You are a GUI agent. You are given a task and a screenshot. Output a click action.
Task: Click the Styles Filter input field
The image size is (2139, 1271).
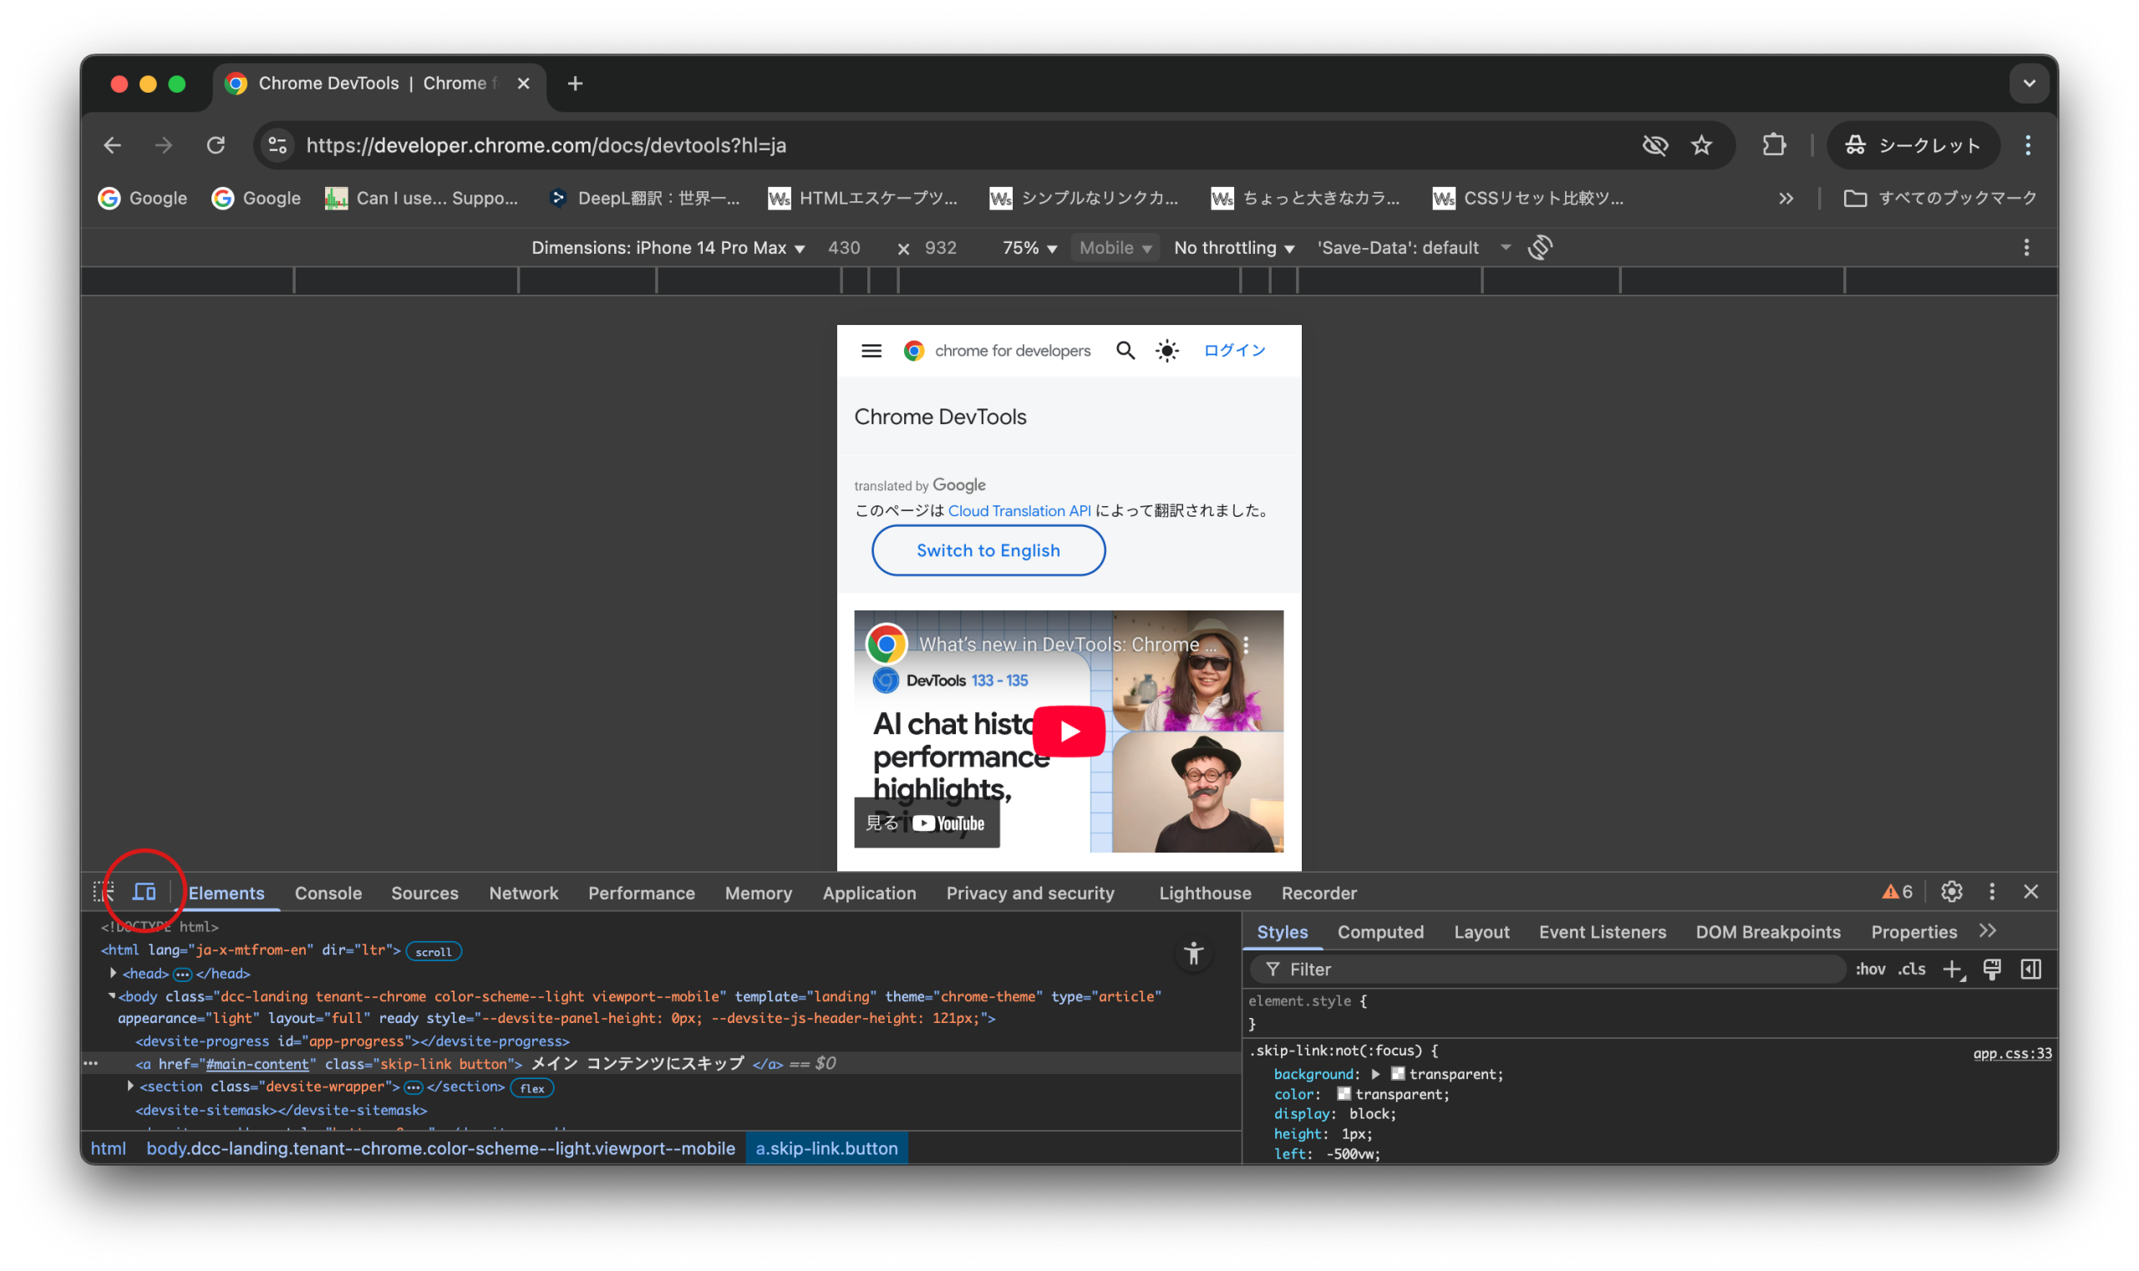coord(1547,969)
